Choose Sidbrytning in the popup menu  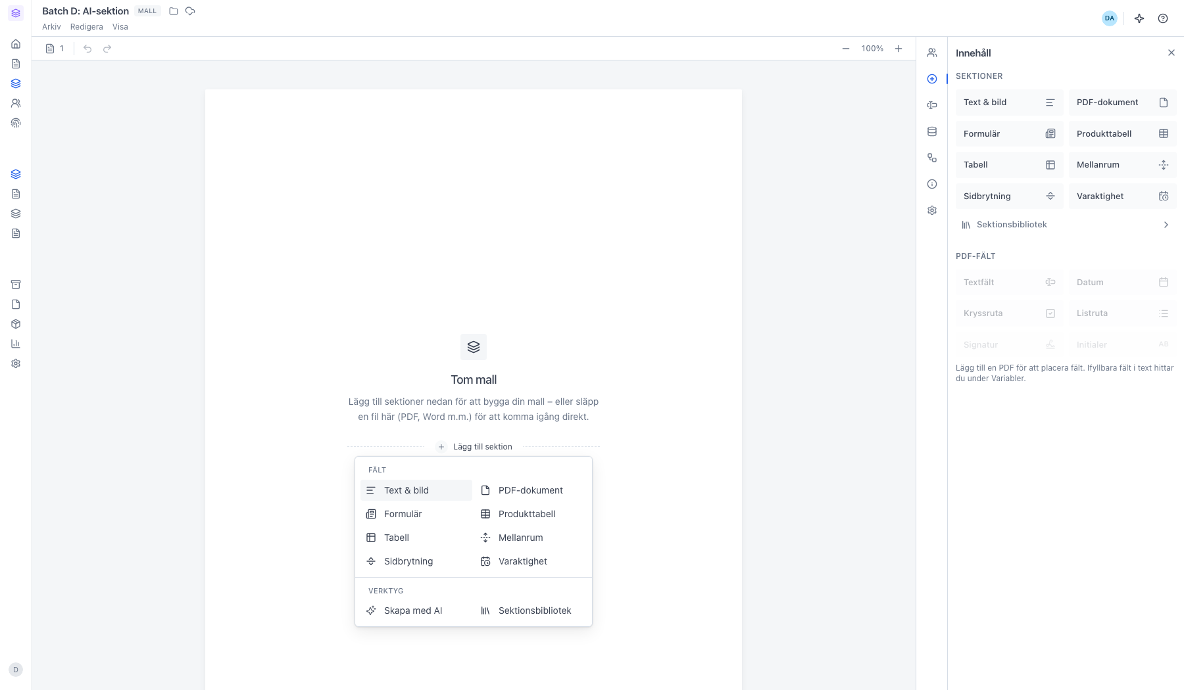point(416,561)
